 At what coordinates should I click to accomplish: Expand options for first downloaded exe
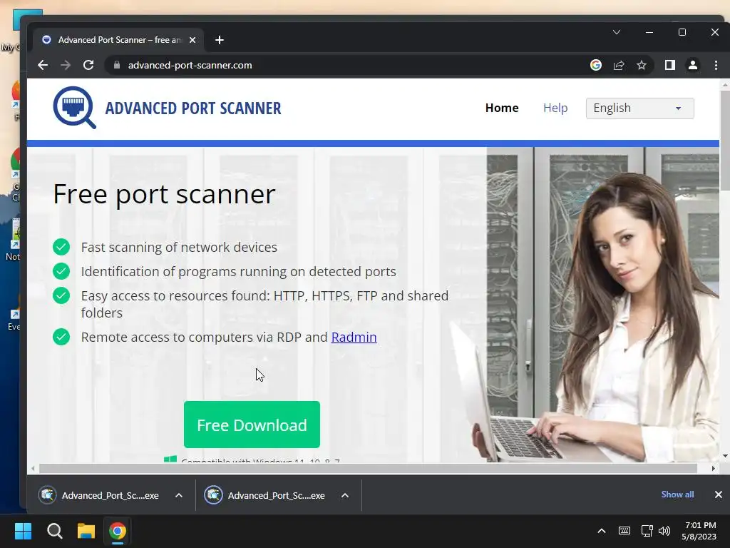point(179,495)
